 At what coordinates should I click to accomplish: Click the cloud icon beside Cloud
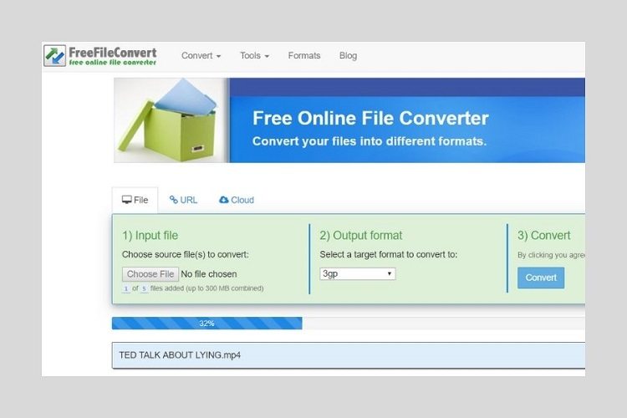coord(223,201)
